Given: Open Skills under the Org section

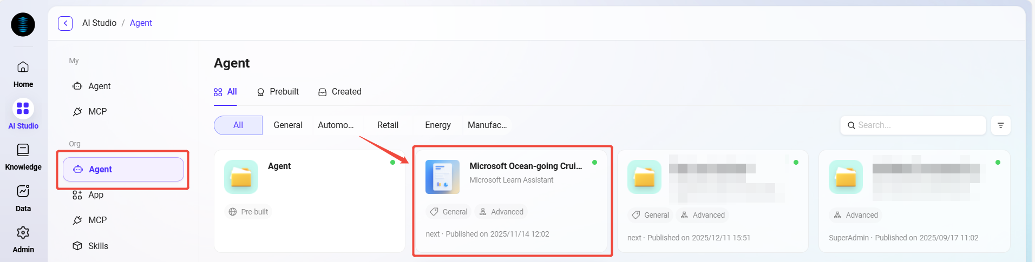Looking at the screenshot, I should (98, 246).
